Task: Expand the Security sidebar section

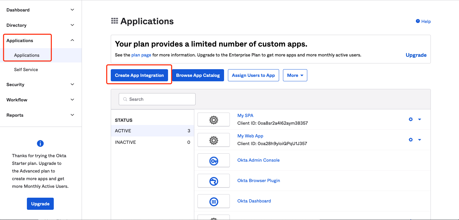Action: click(72, 84)
